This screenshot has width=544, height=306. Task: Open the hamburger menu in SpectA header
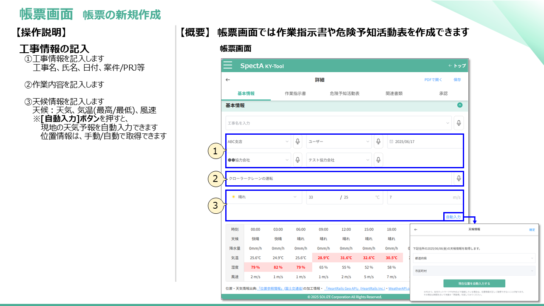pyautogui.click(x=228, y=65)
